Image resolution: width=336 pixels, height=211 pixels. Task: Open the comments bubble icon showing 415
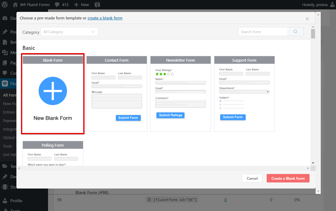[57, 5]
